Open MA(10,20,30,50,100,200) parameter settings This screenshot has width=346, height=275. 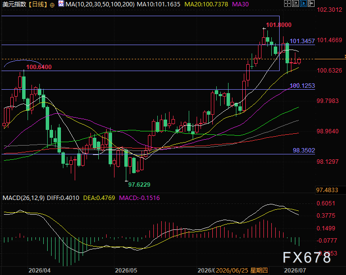coord(100,4)
